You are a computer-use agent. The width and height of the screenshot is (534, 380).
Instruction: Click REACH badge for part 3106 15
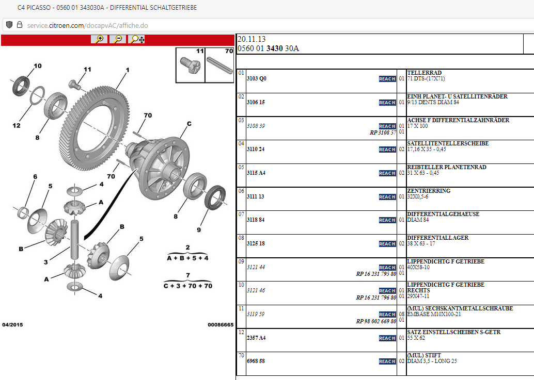[x=387, y=103]
